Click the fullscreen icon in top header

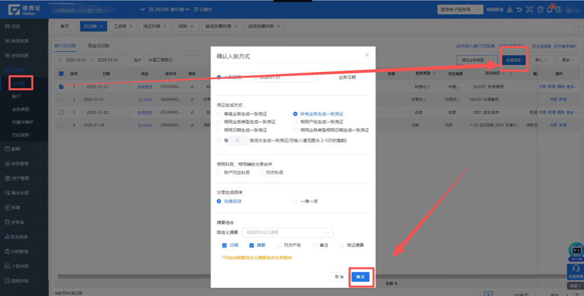point(530,9)
